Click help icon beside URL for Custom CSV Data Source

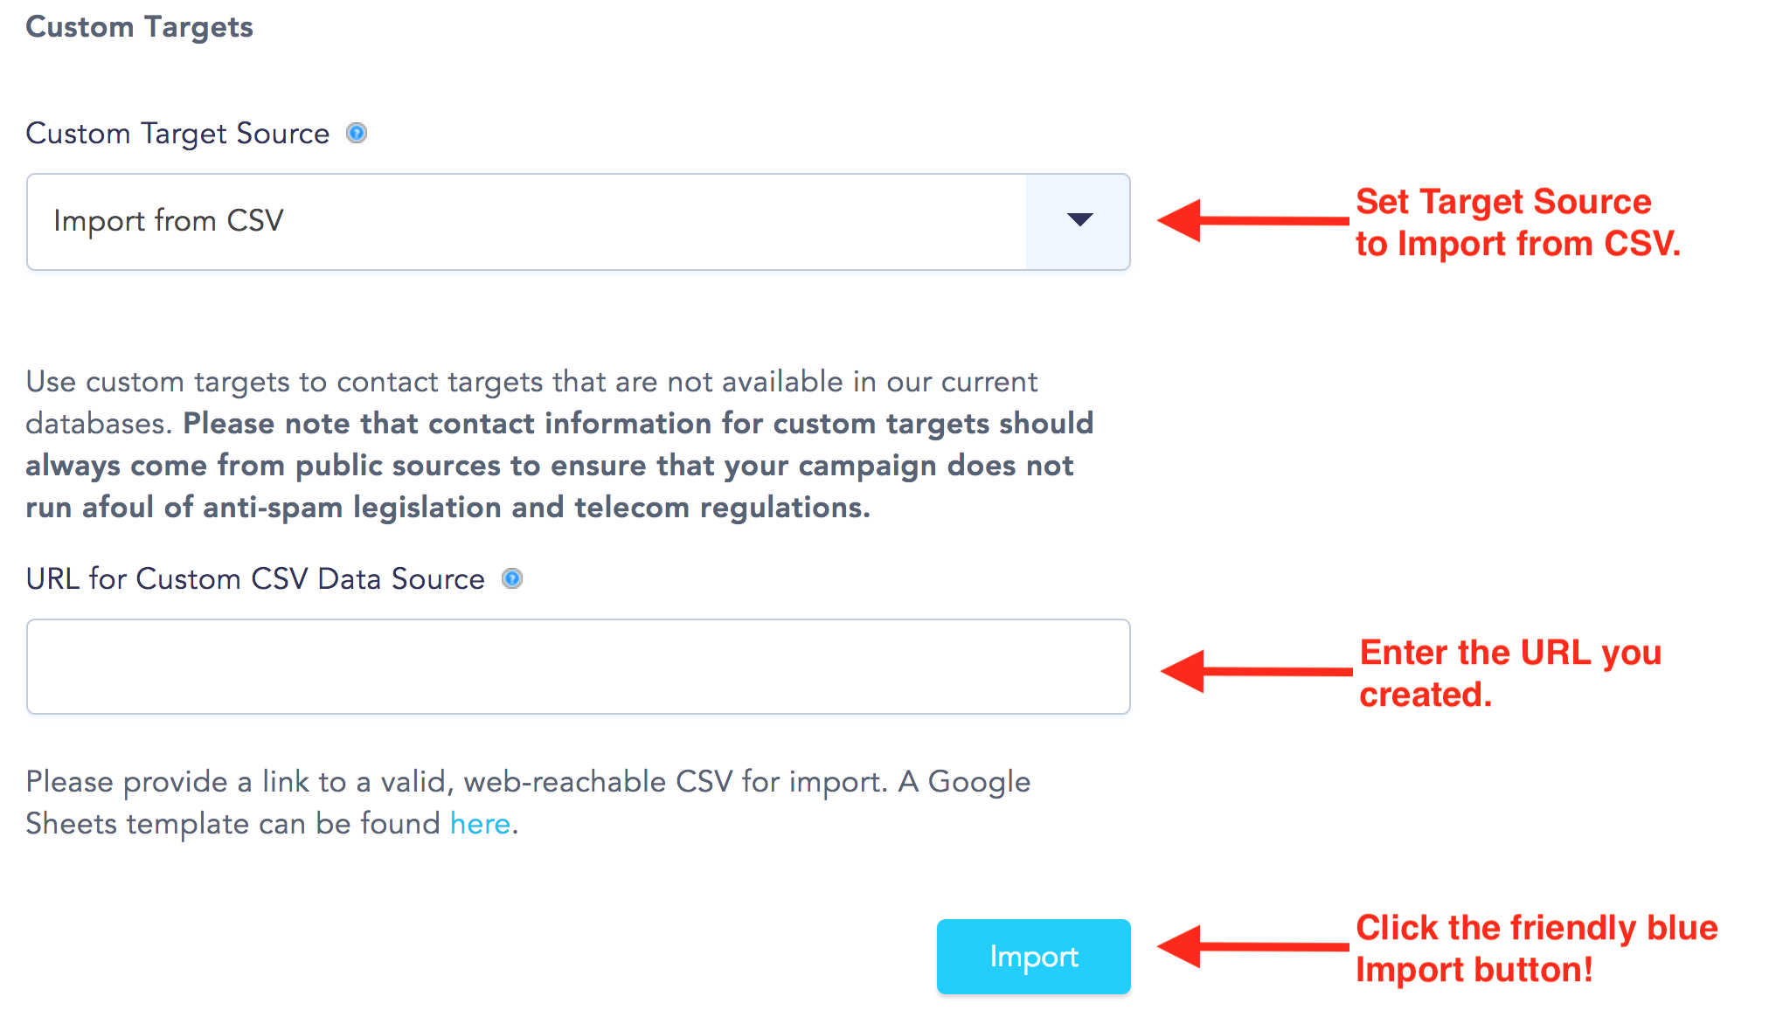pyautogui.click(x=512, y=578)
